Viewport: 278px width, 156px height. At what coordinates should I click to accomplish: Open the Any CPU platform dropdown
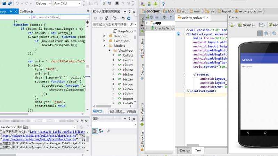[x=67, y=3]
